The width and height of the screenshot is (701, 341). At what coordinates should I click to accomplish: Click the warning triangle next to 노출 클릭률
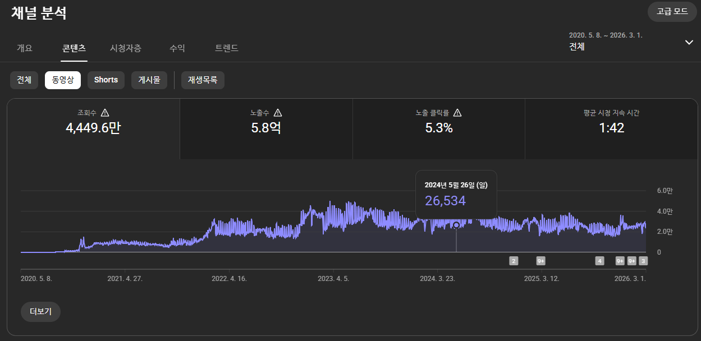pos(457,113)
